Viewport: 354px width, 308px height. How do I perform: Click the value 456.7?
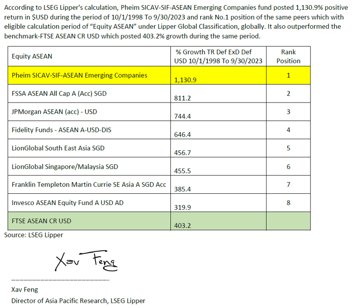[182, 153]
